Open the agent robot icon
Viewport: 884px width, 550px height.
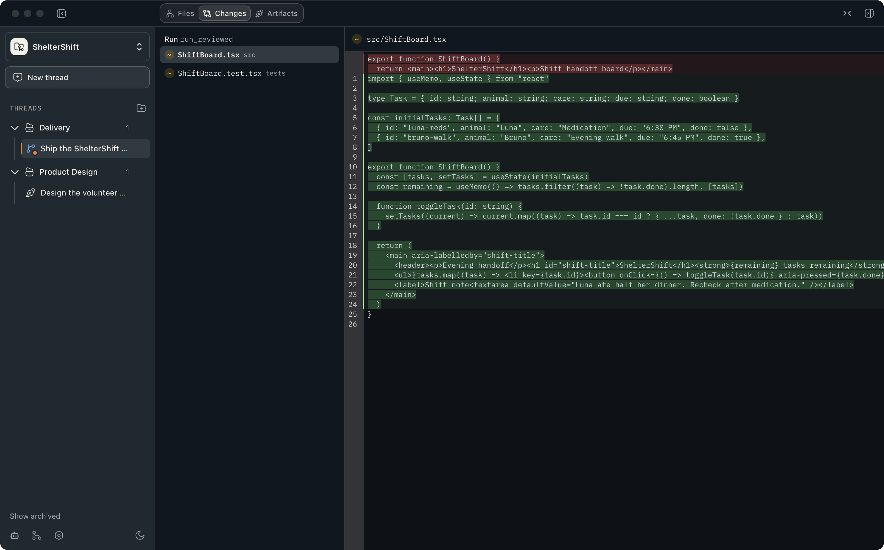pos(14,536)
